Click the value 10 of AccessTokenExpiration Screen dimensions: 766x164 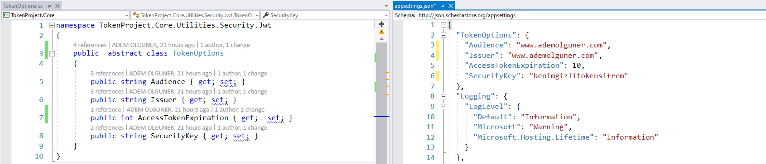point(576,66)
